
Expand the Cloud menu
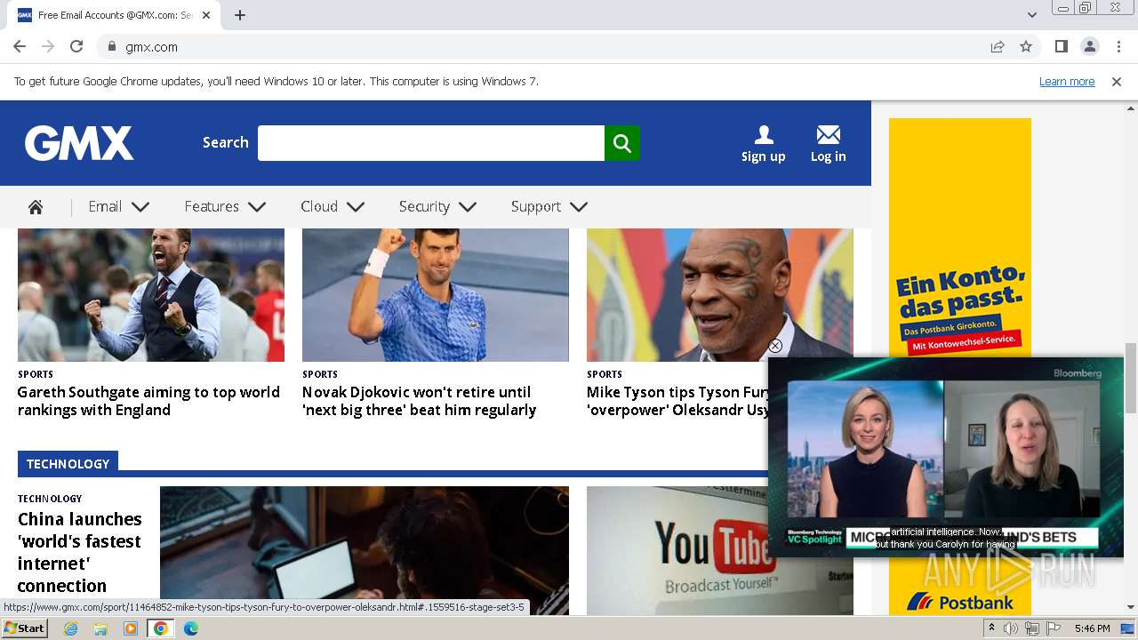tap(333, 206)
